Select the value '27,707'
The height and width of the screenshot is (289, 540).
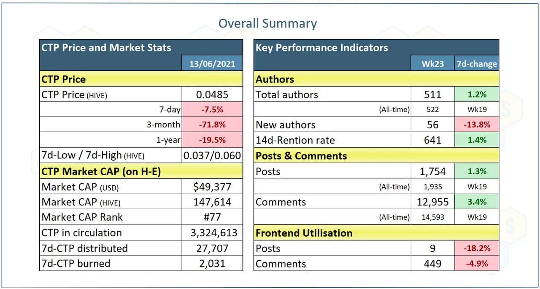[212, 248]
